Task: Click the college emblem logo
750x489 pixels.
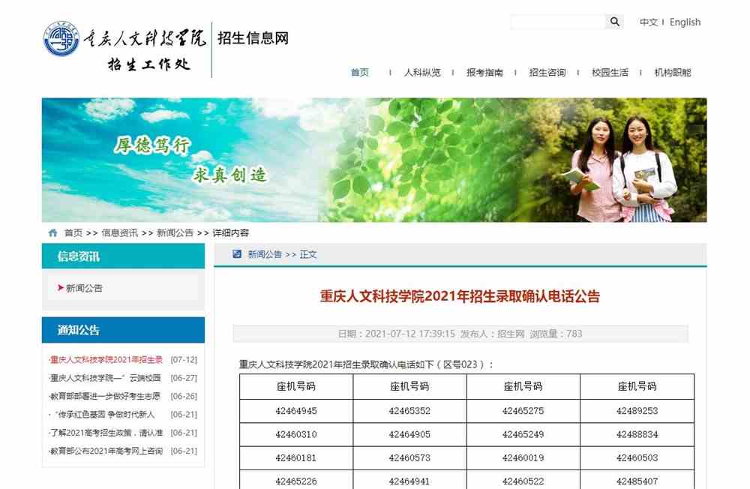Action: [61, 39]
